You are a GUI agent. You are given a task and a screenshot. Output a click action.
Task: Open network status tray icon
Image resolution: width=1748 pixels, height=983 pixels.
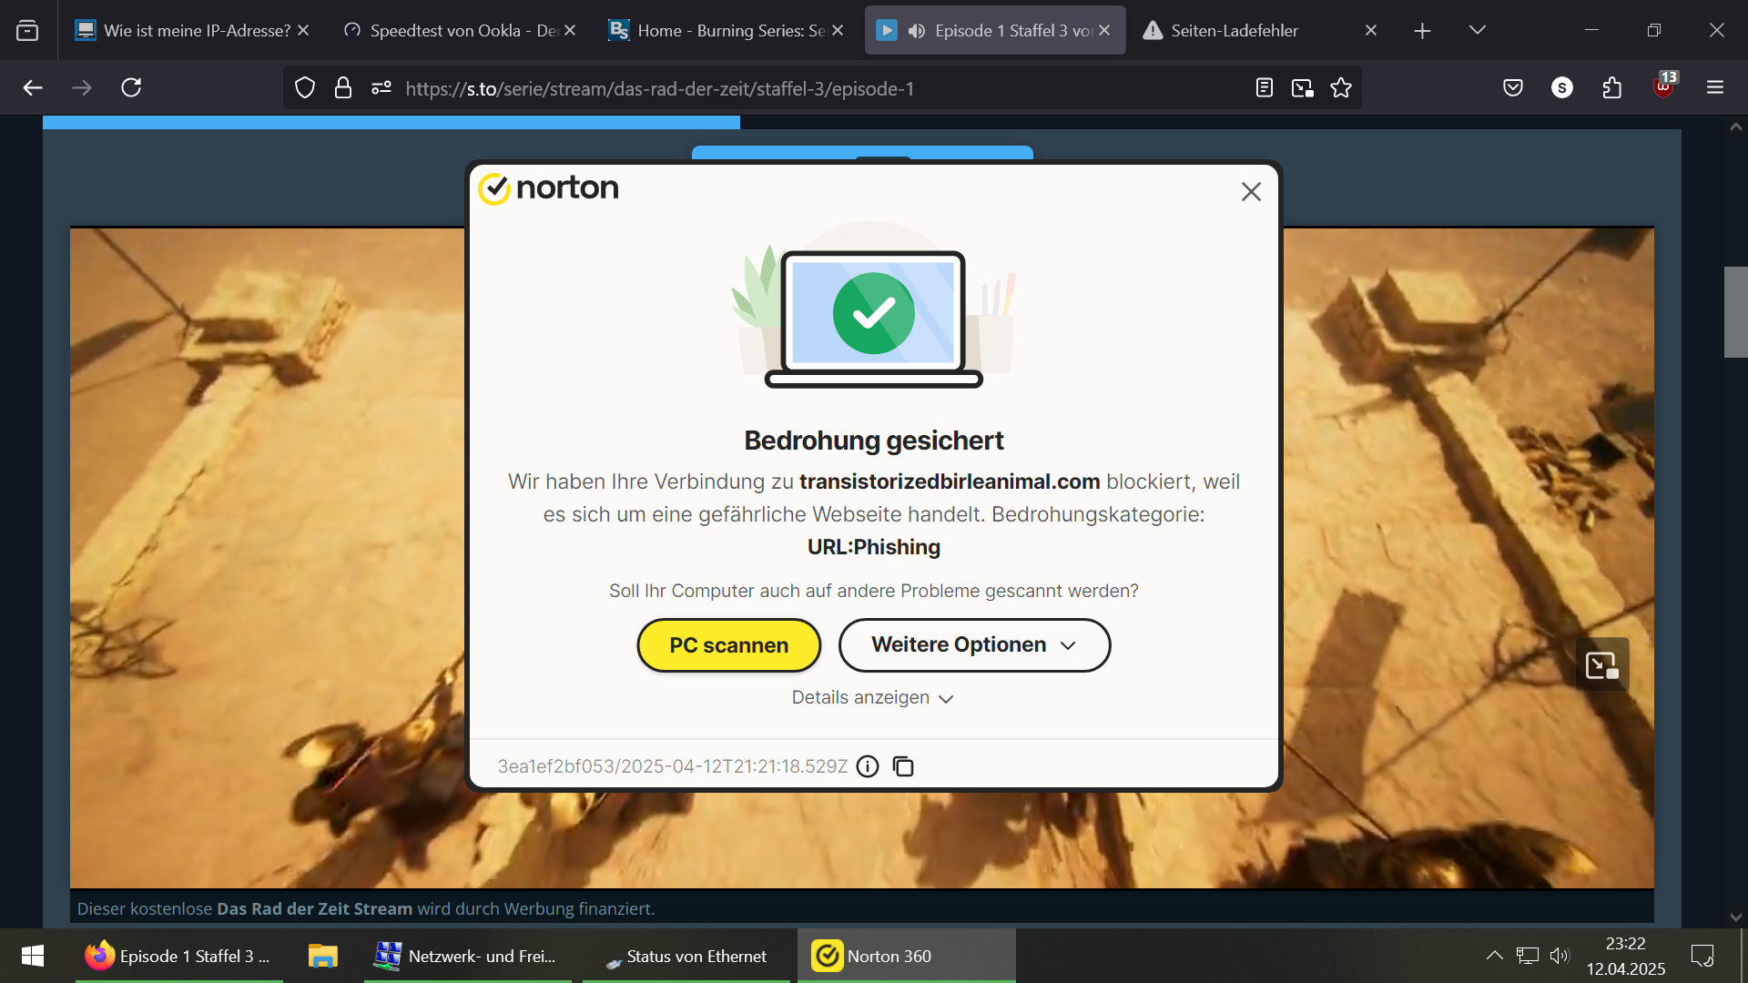(1528, 956)
